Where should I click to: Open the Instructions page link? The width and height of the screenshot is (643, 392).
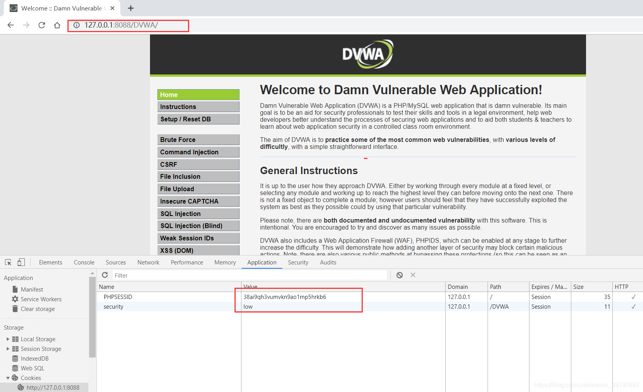pyautogui.click(x=198, y=107)
